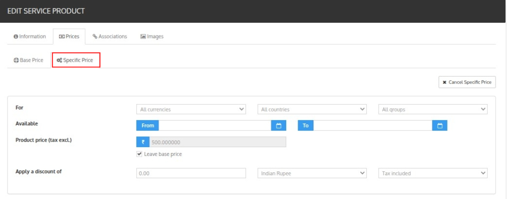Open the Tax included dropdown
507x199 pixels.
(x=433, y=173)
